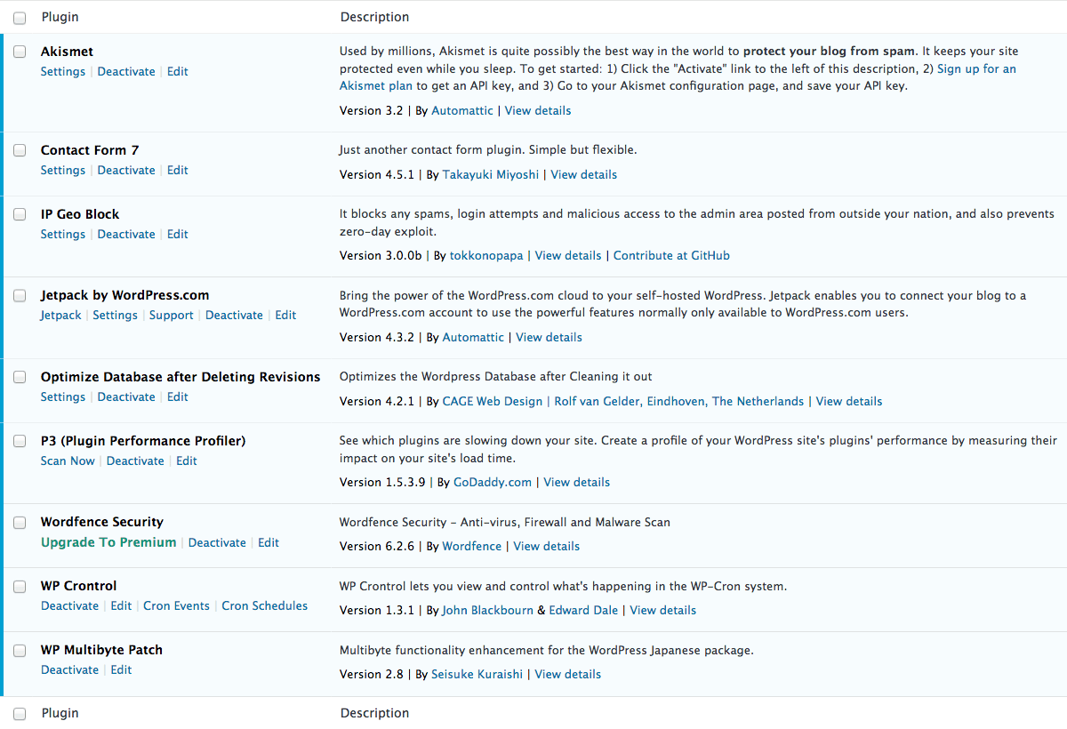
Task: View details for P3 profiler
Action: 577,483
